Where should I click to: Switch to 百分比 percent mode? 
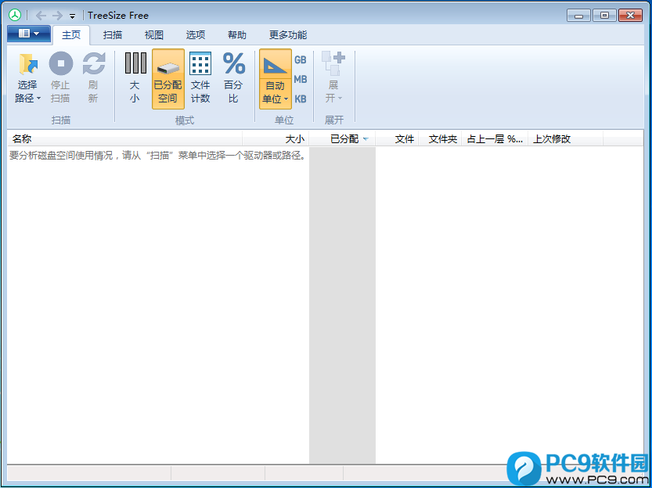click(234, 79)
